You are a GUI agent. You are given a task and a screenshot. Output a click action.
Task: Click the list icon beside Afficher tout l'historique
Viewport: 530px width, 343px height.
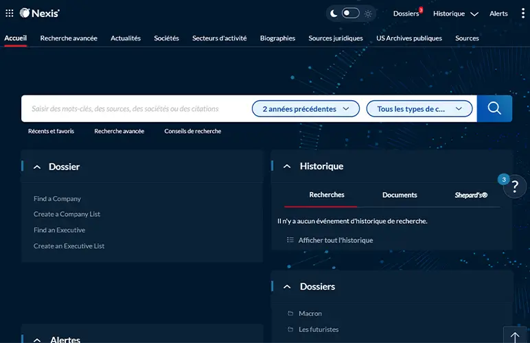pos(290,239)
